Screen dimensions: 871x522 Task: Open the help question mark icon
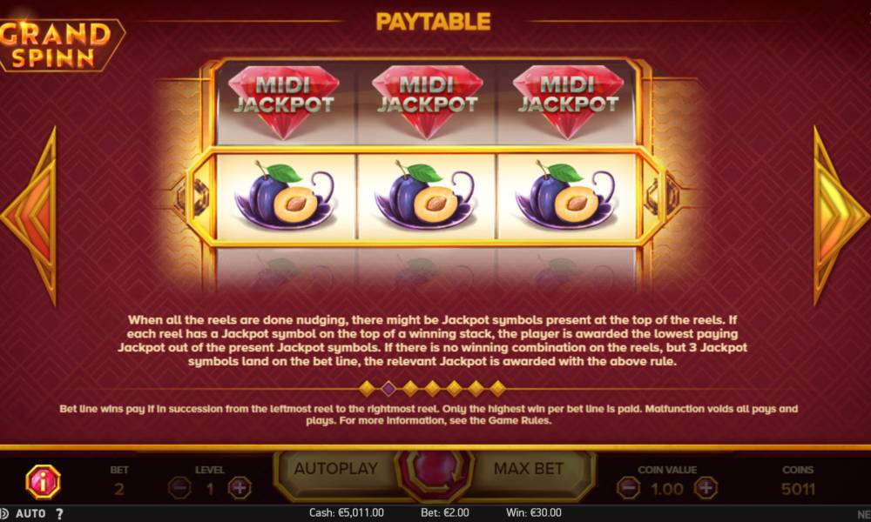(x=59, y=514)
